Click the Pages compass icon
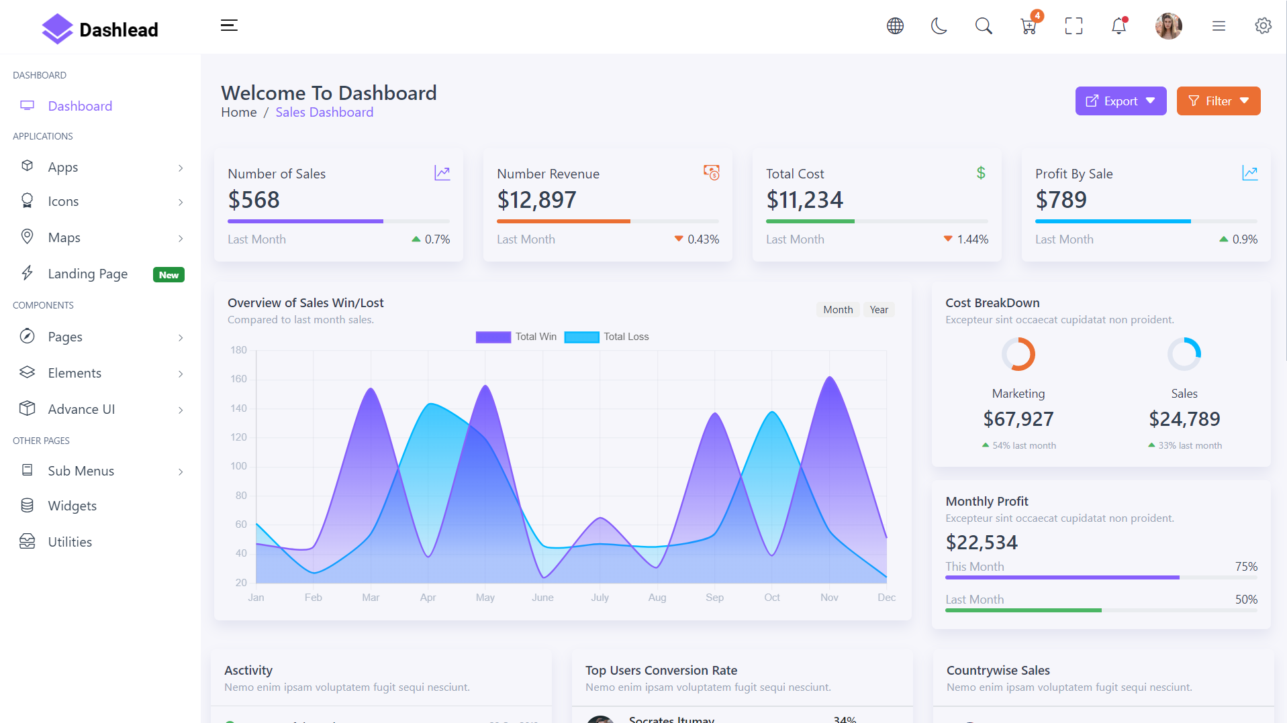1287x723 pixels. 27,336
